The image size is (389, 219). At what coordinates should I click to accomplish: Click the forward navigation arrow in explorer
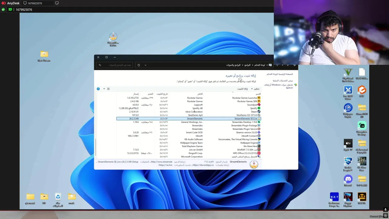(288, 65)
